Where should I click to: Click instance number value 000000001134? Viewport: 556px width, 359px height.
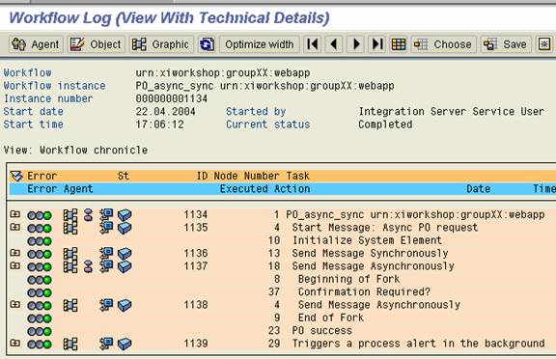pyautogui.click(x=172, y=98)
